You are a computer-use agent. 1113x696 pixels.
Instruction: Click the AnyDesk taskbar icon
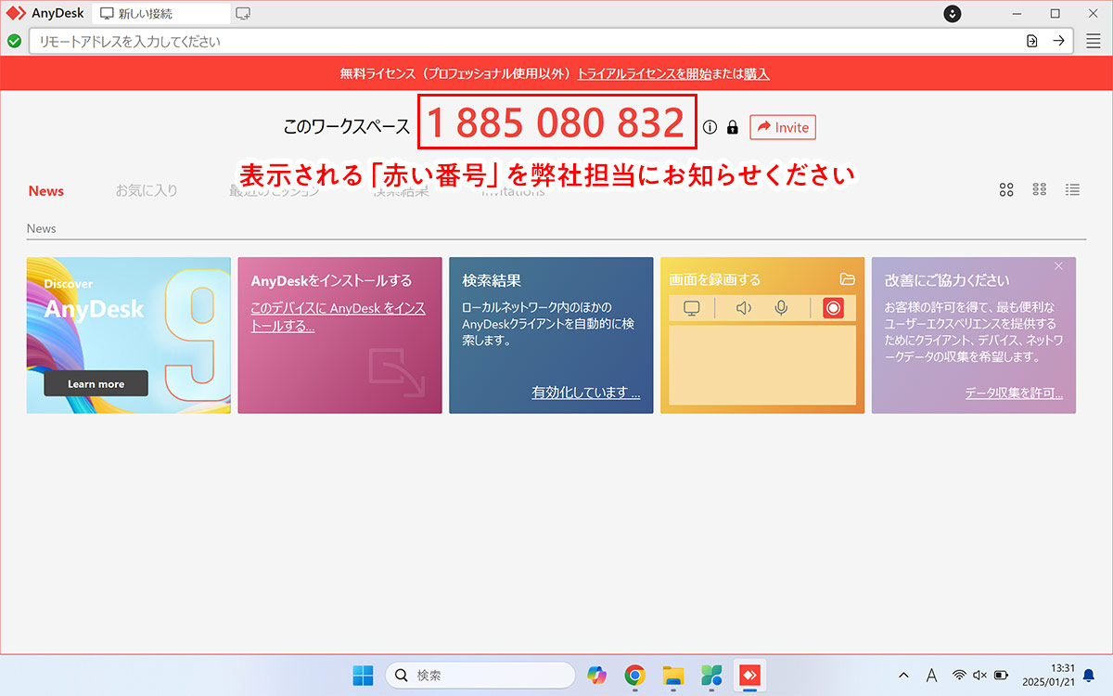[748, 675]
